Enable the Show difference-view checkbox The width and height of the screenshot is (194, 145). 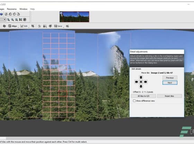134,101
